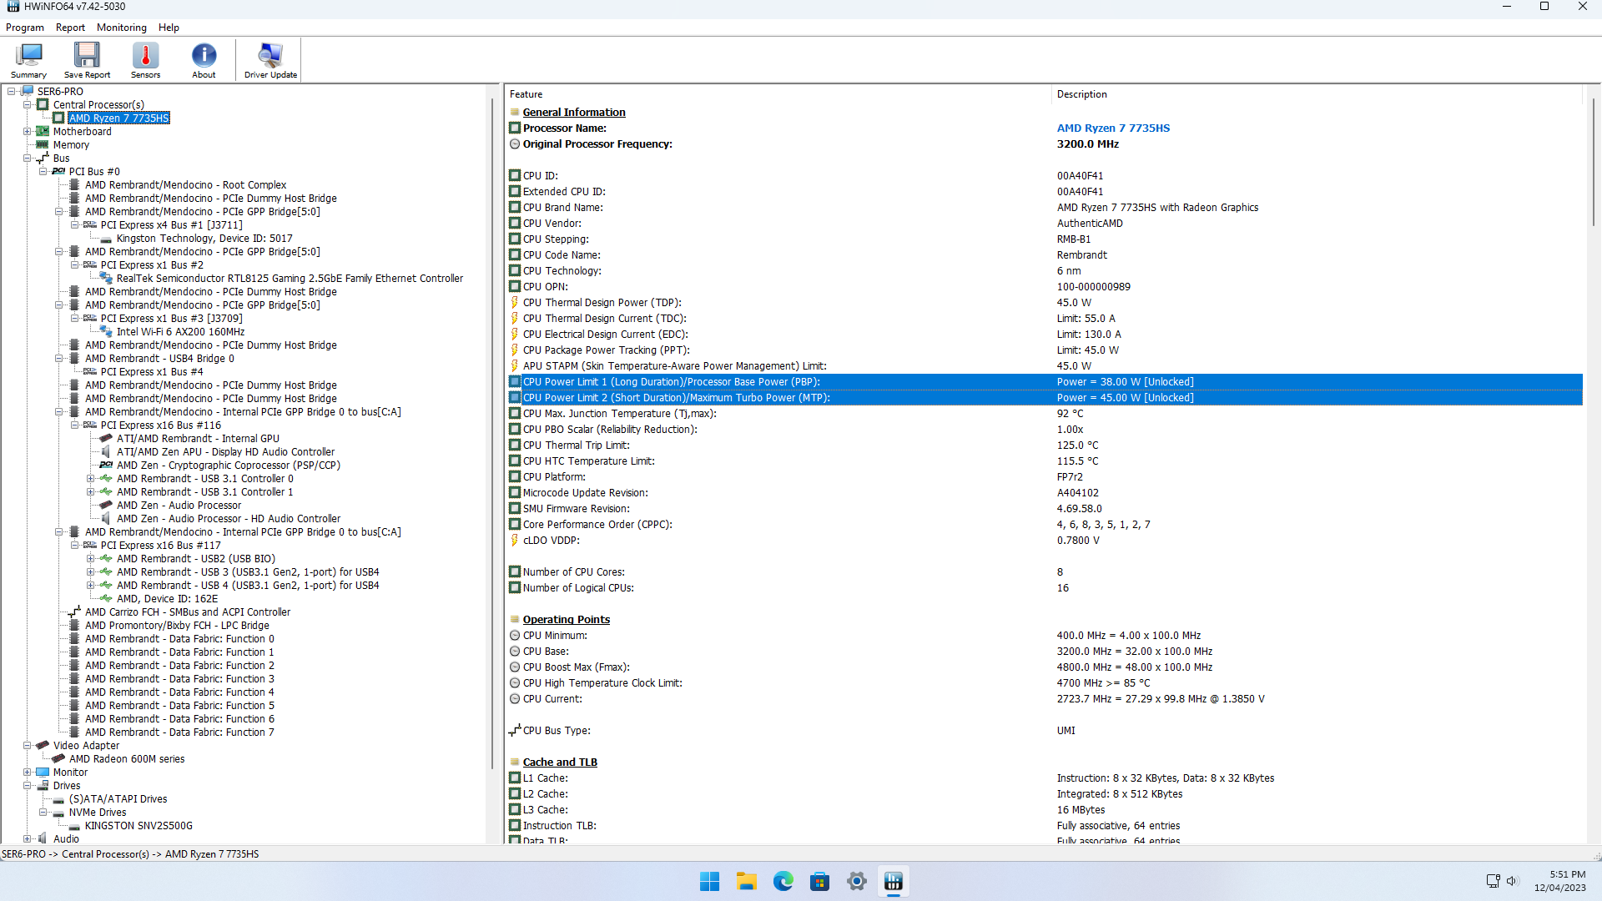This screenshot has width=1602, height=901.
Task: Click the Feature column header
Action: pos(778,94)
